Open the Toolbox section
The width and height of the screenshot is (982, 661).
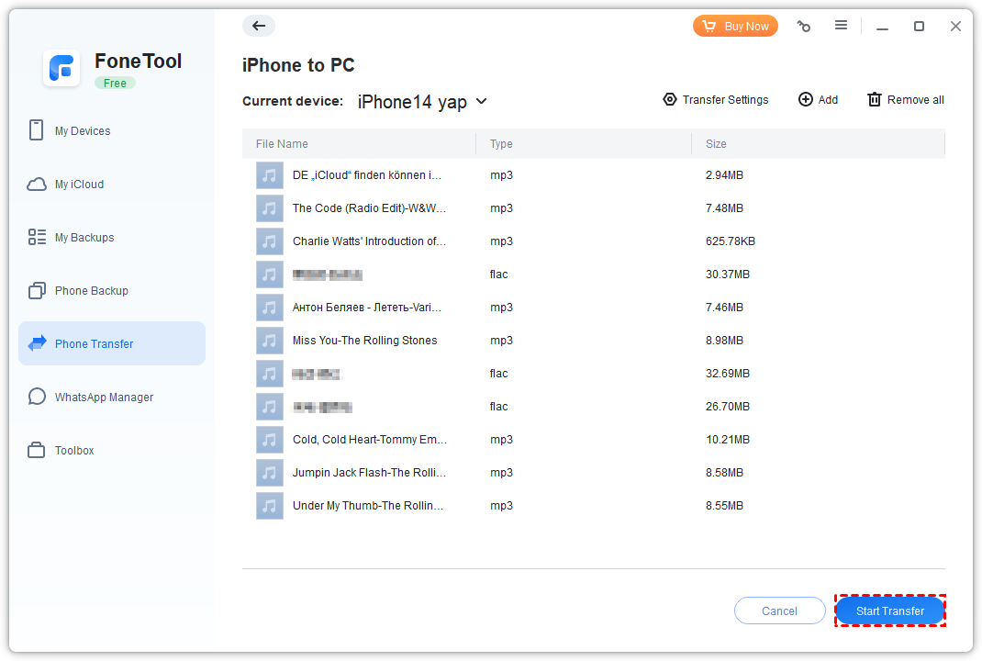coord(74,451)
